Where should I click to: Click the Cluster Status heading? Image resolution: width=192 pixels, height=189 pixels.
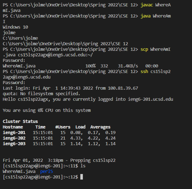click(20, 121)
